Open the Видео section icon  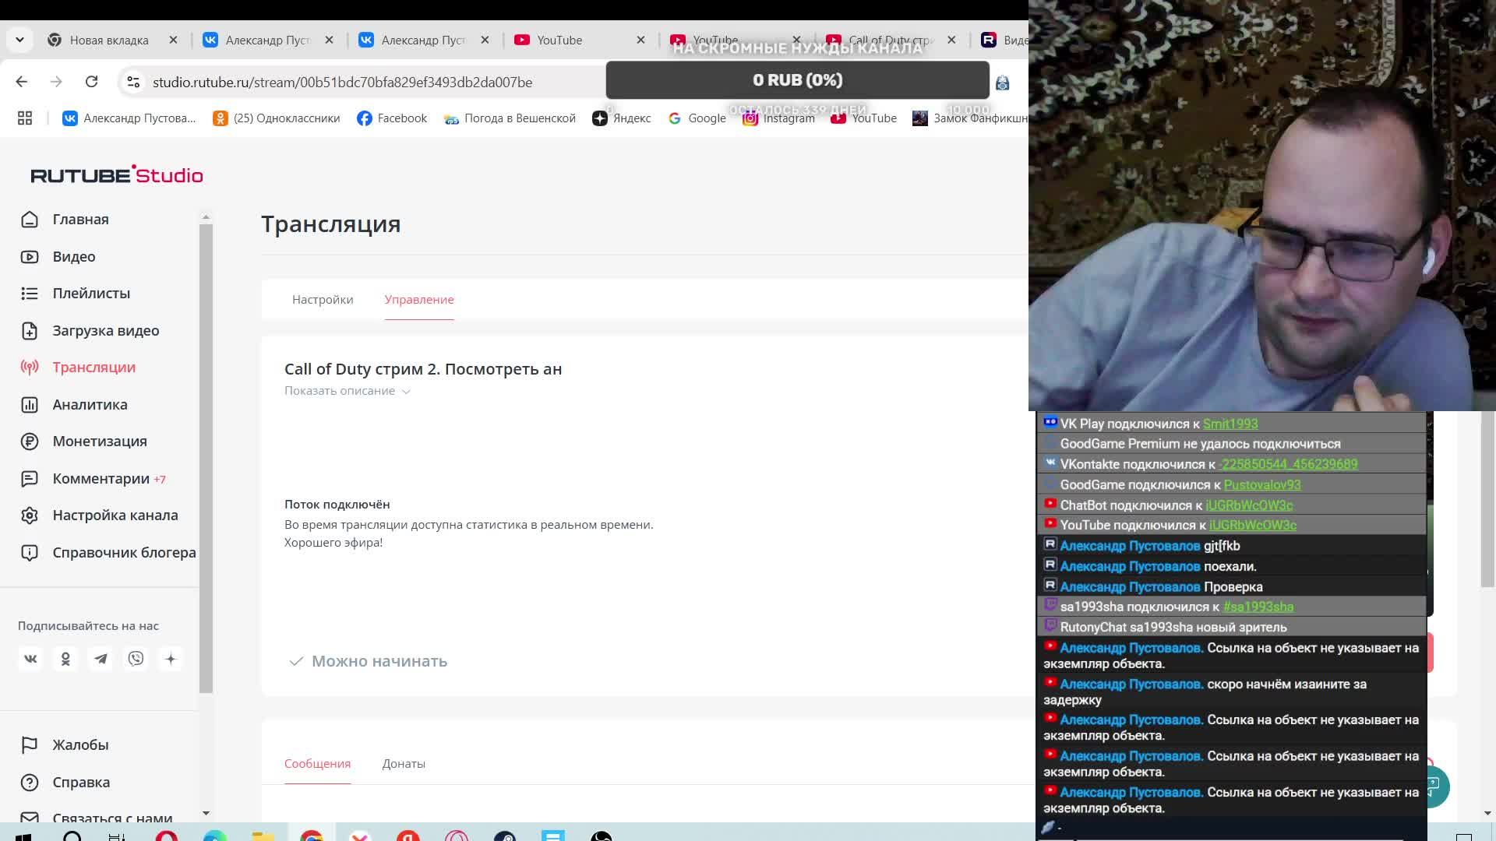(30, 257)
